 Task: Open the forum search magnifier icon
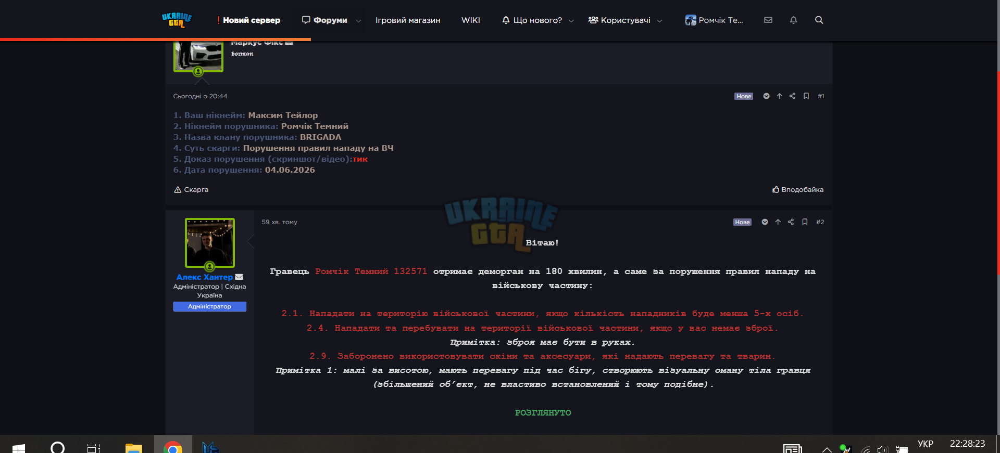(x=819, y=20)
